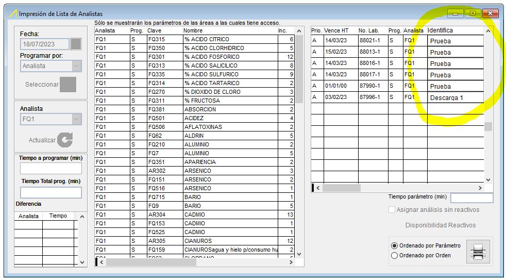Click right arrow of samples horizontal scrollbar

point(480,188)
